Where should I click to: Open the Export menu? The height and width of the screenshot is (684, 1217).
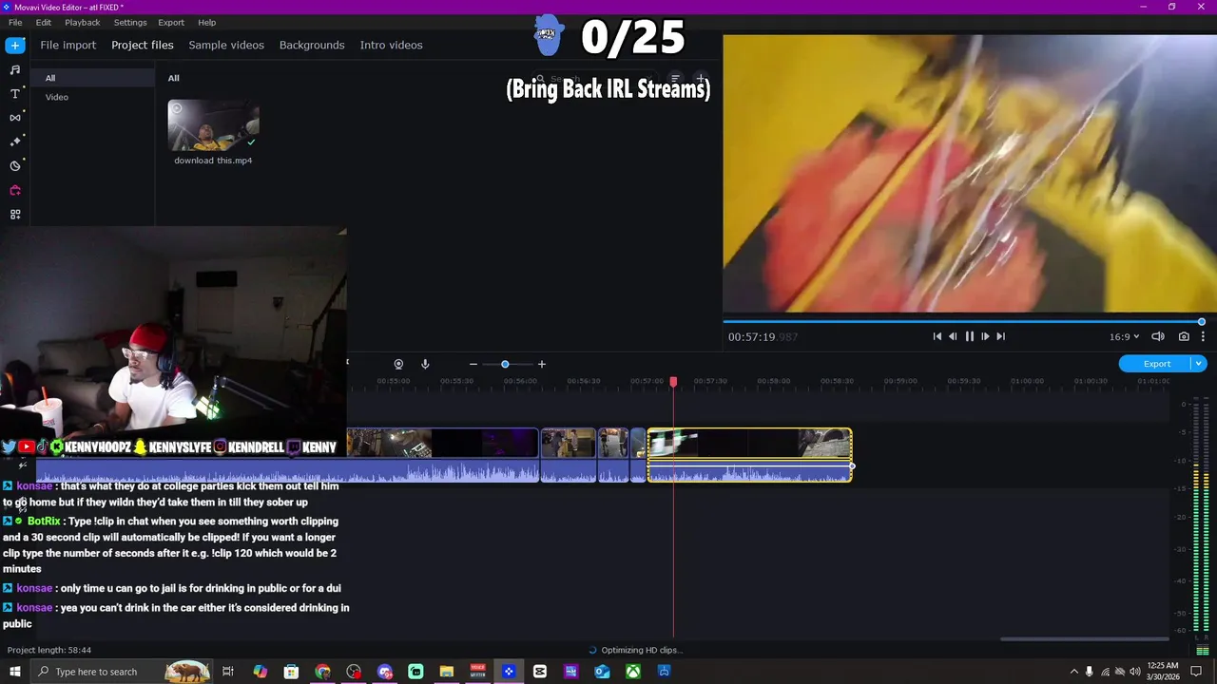(171, 22)
